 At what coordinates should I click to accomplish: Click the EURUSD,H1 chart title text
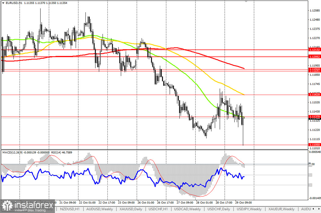pyautogui.click(x=14, y=3)
